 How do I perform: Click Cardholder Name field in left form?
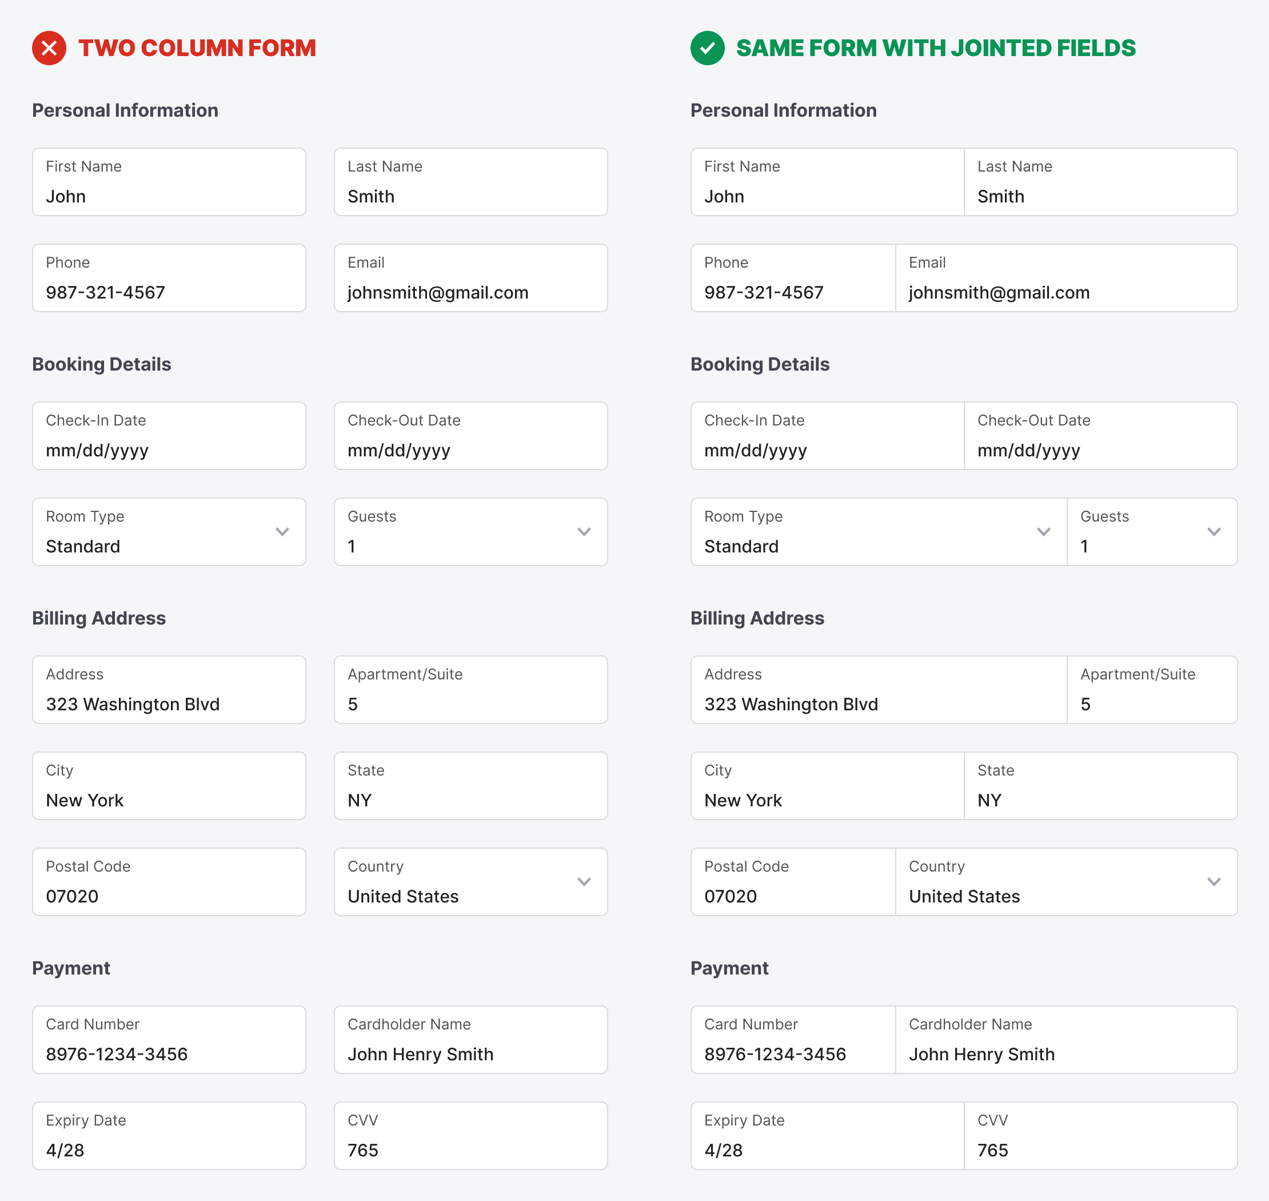coord(470,1040)
